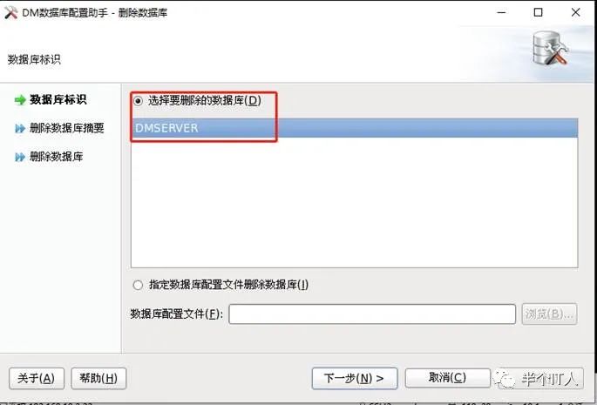Click the 数据库配置文件 text field

372,314
